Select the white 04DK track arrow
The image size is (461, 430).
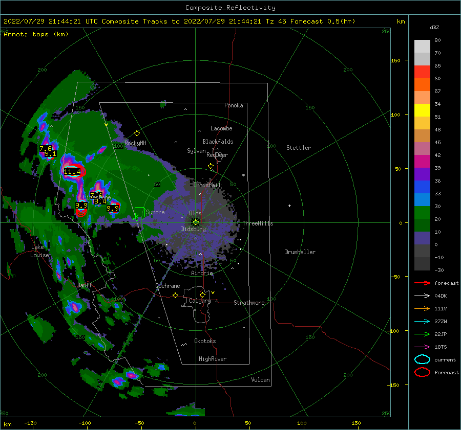click(422, 296)
